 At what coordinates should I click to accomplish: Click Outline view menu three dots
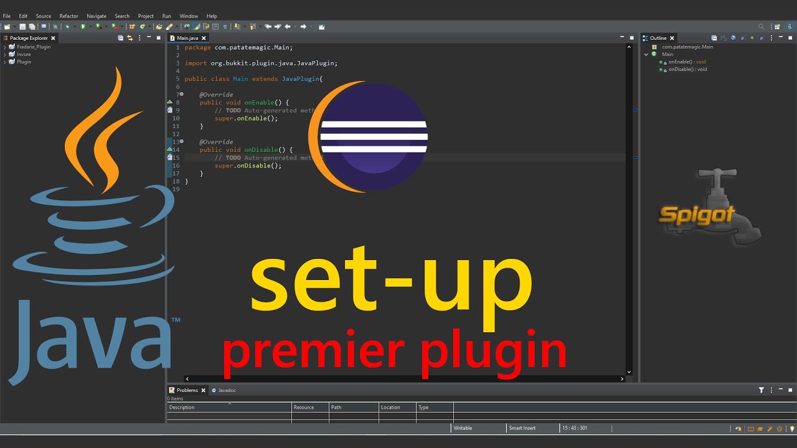point(771,38)
